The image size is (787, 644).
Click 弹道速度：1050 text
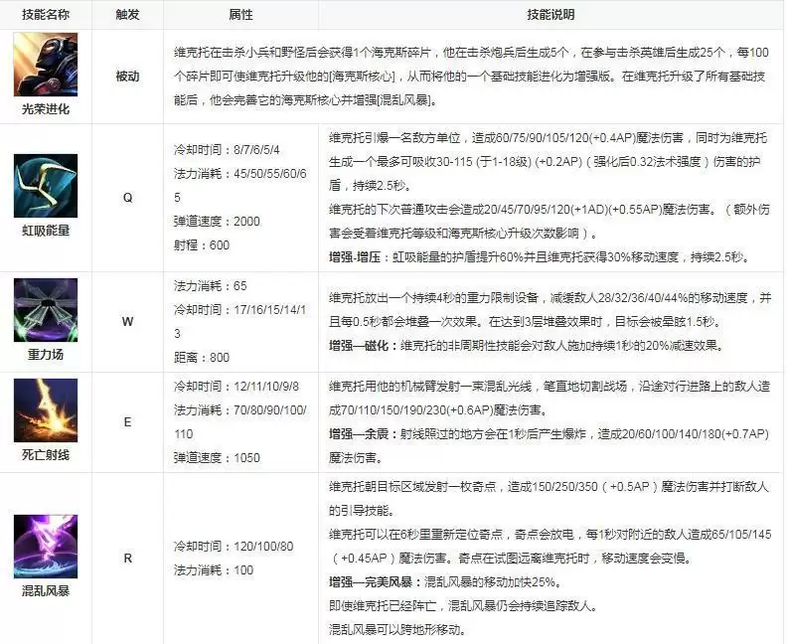tap(217, 457)
